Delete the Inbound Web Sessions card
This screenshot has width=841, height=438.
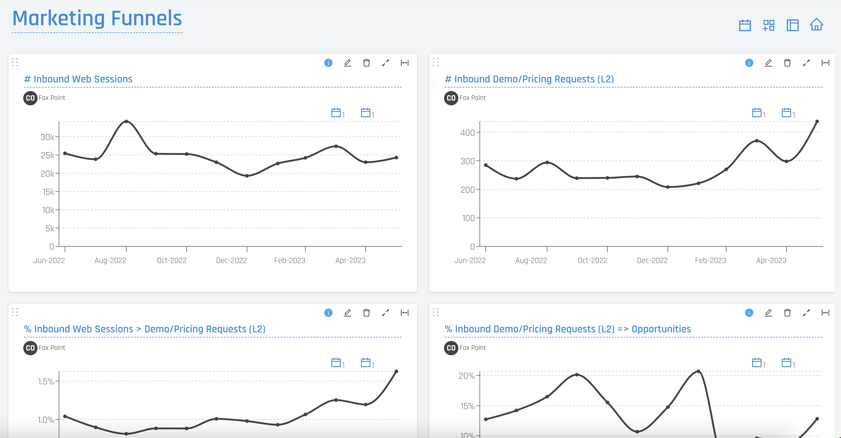[366, 62]
